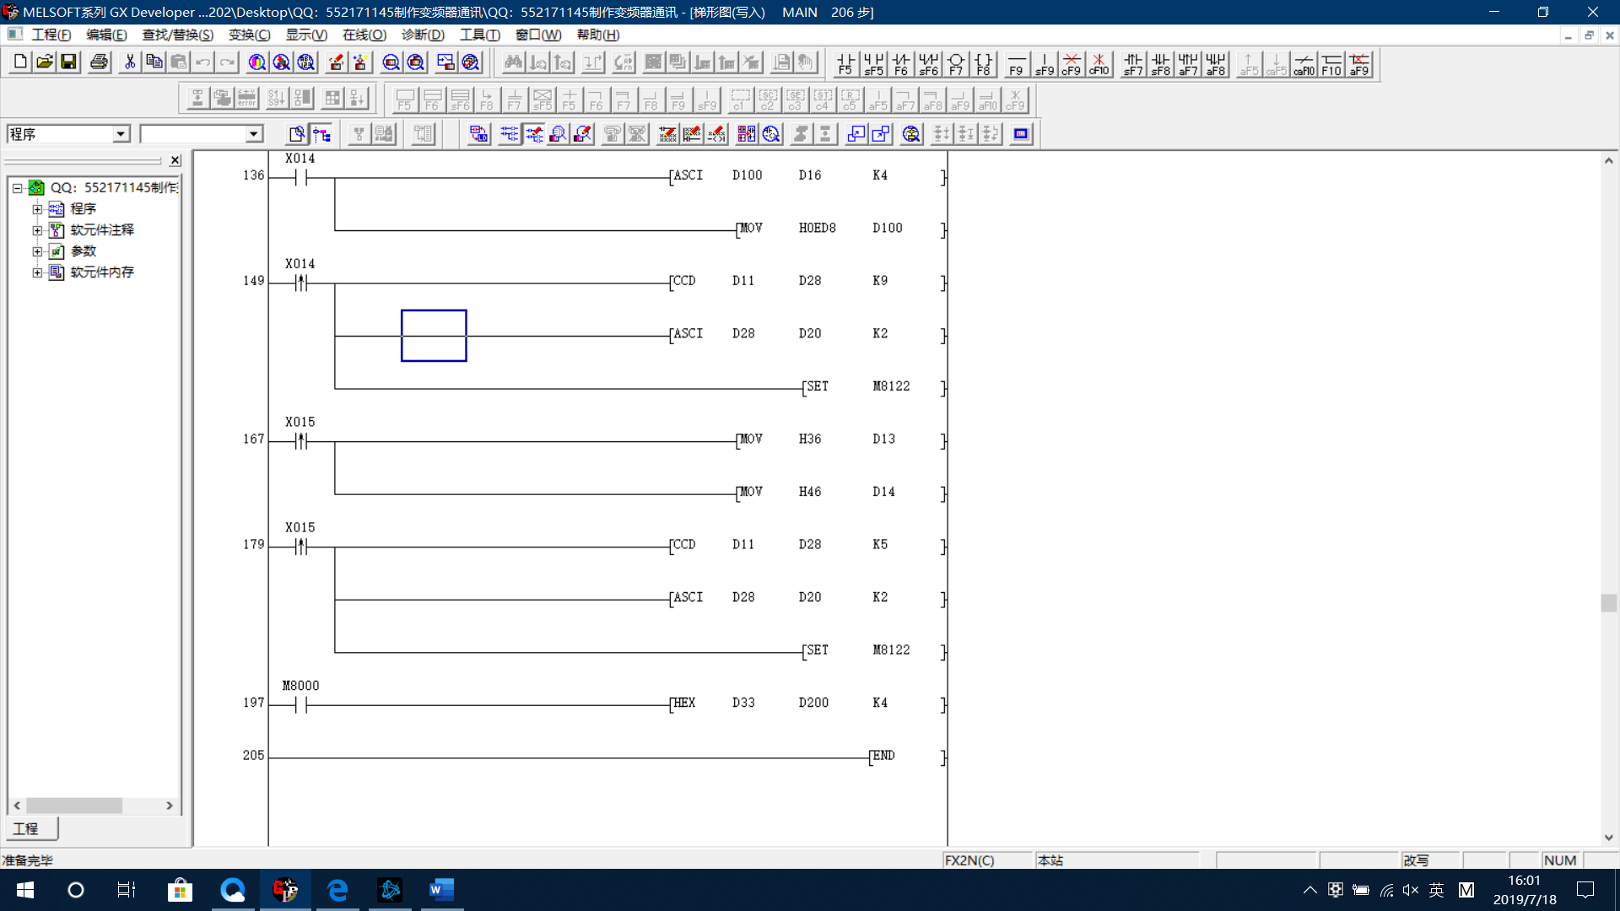The image size is (1620, 911).
Task: Open the 变换(C) menu
Action: tap(249, 35)
